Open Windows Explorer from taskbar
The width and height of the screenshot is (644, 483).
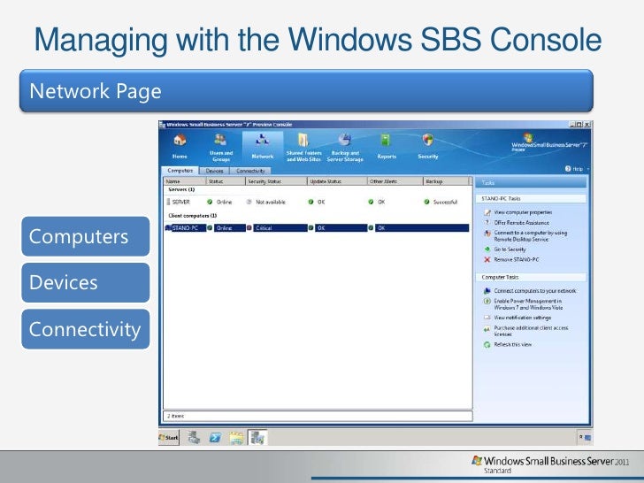(x=236, y=438)
